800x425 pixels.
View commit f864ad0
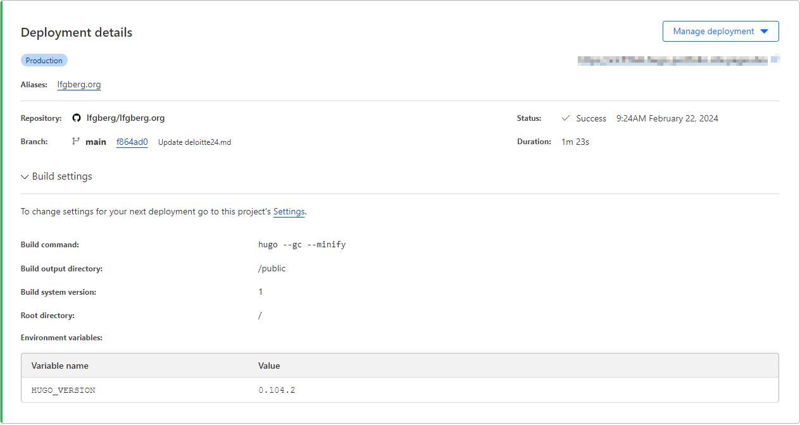pos(132,142)
